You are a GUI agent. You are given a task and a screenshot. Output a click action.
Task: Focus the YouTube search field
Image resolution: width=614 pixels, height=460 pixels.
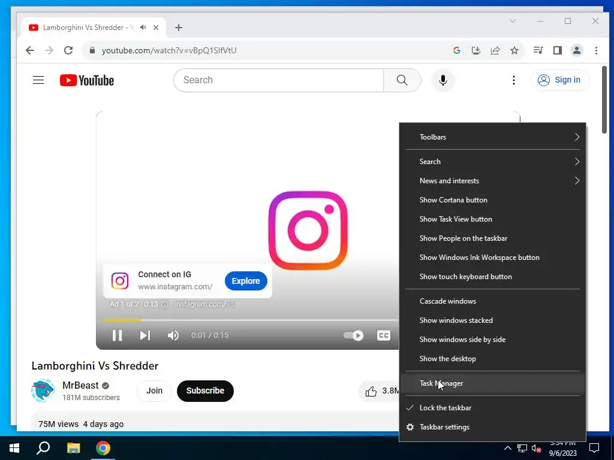point(278,80)
